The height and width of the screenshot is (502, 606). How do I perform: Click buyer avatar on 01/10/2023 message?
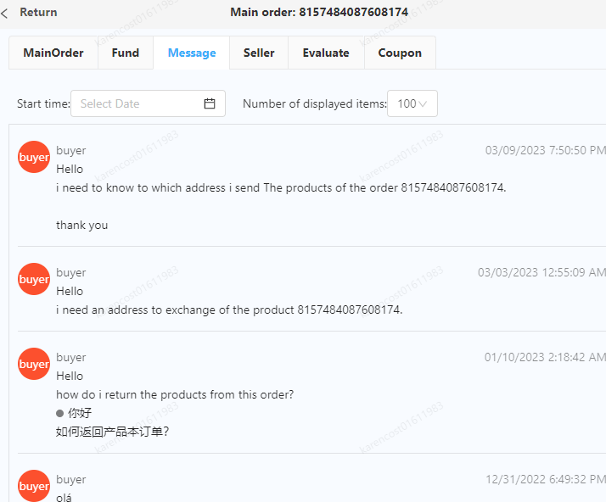[34, 364]
